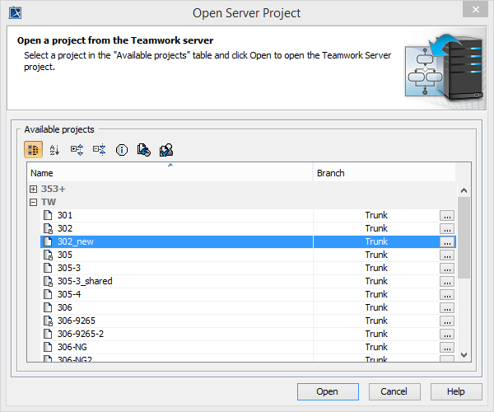Viewport: 494px width, 412px height.
Task: Open branch selector ellipsis for 306-9265
Action: click(x=447, y=321)
